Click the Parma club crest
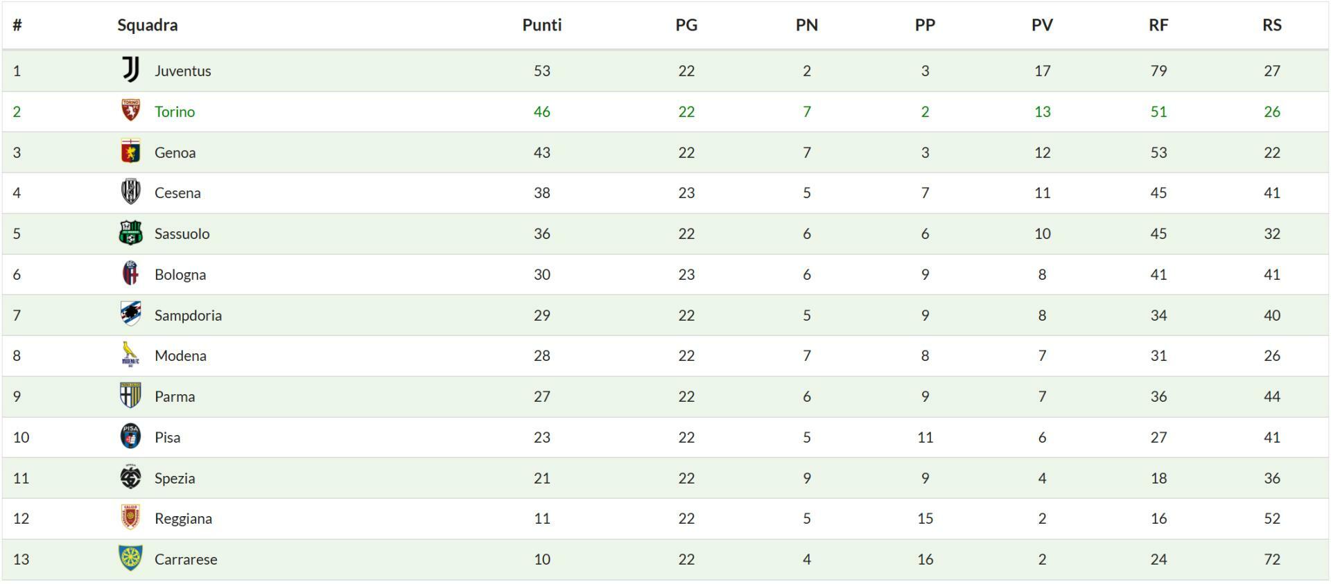The image size is (1331, 584). coord(130,396)
